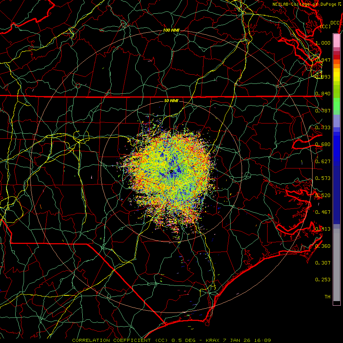
Task: Click the 50 NMI range ring label
Action: pyautogui.click(x=171, y=101)
